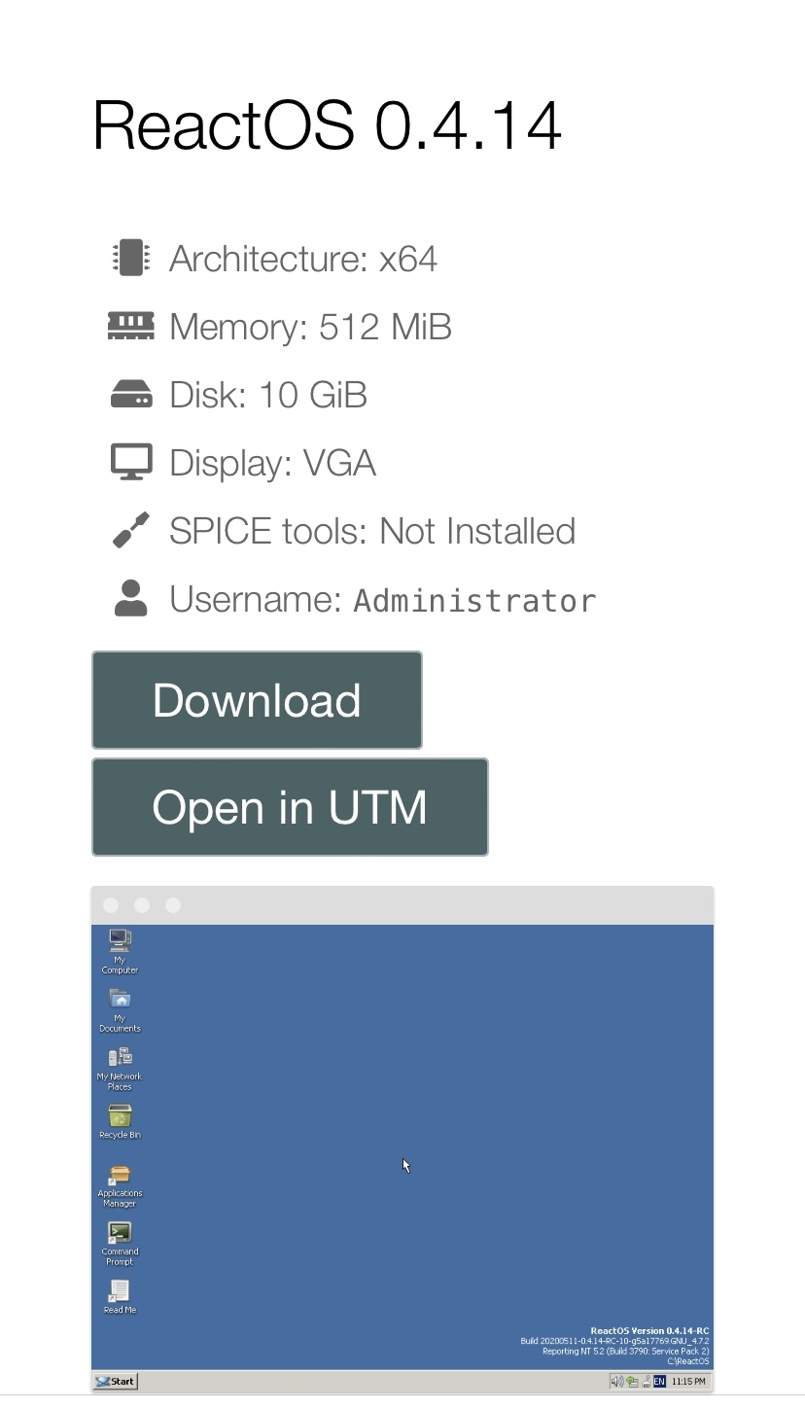Viewport: 805px width, 1408px height.
Task: Click the EN language indicator
Action: (x=659, y=1381)
